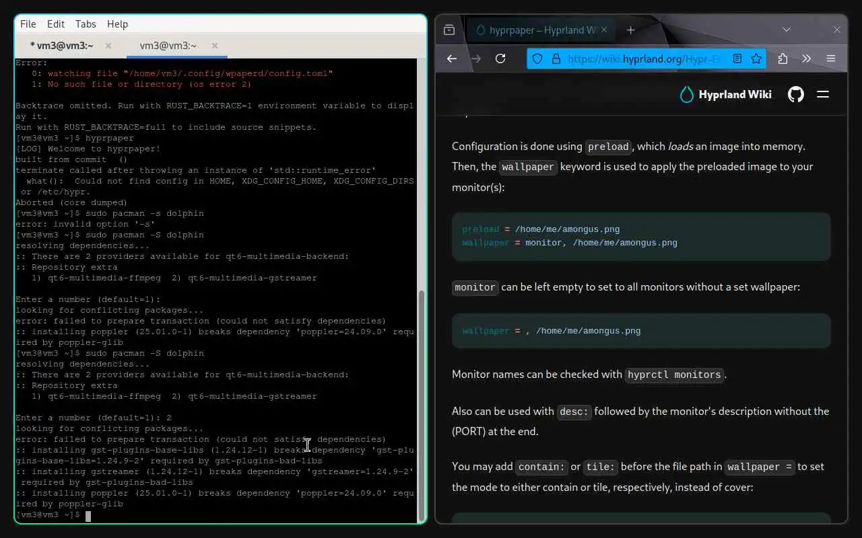
Task: Go forward in browser history
Action: pyautogui.click(x=476, y=59)
